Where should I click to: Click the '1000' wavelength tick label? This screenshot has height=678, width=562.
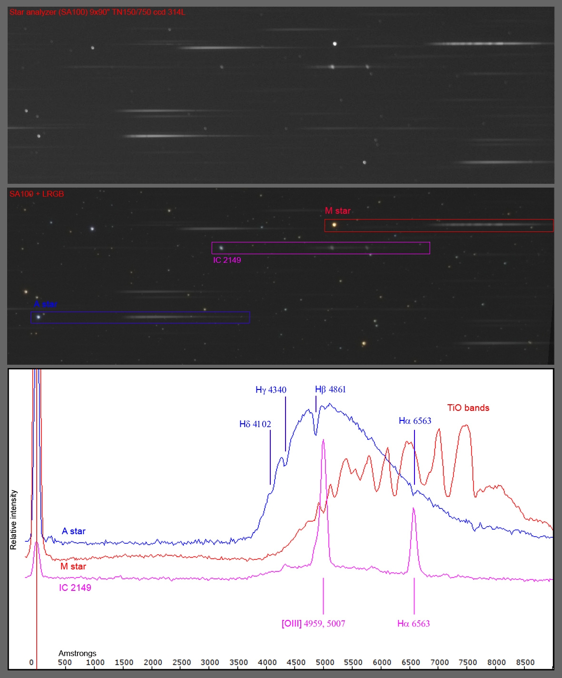point(95,662)
